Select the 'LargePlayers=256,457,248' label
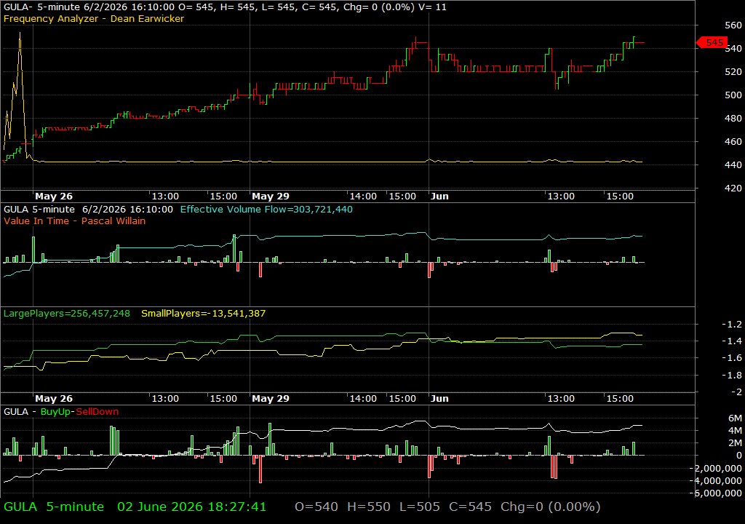 coord(66,314)
